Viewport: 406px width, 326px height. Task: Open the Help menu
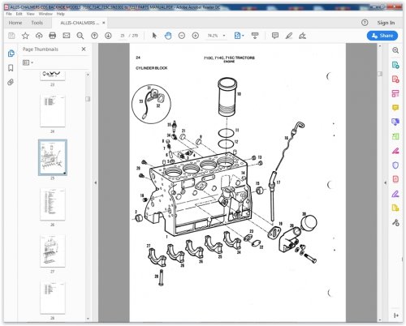click(x=60, y=14)
